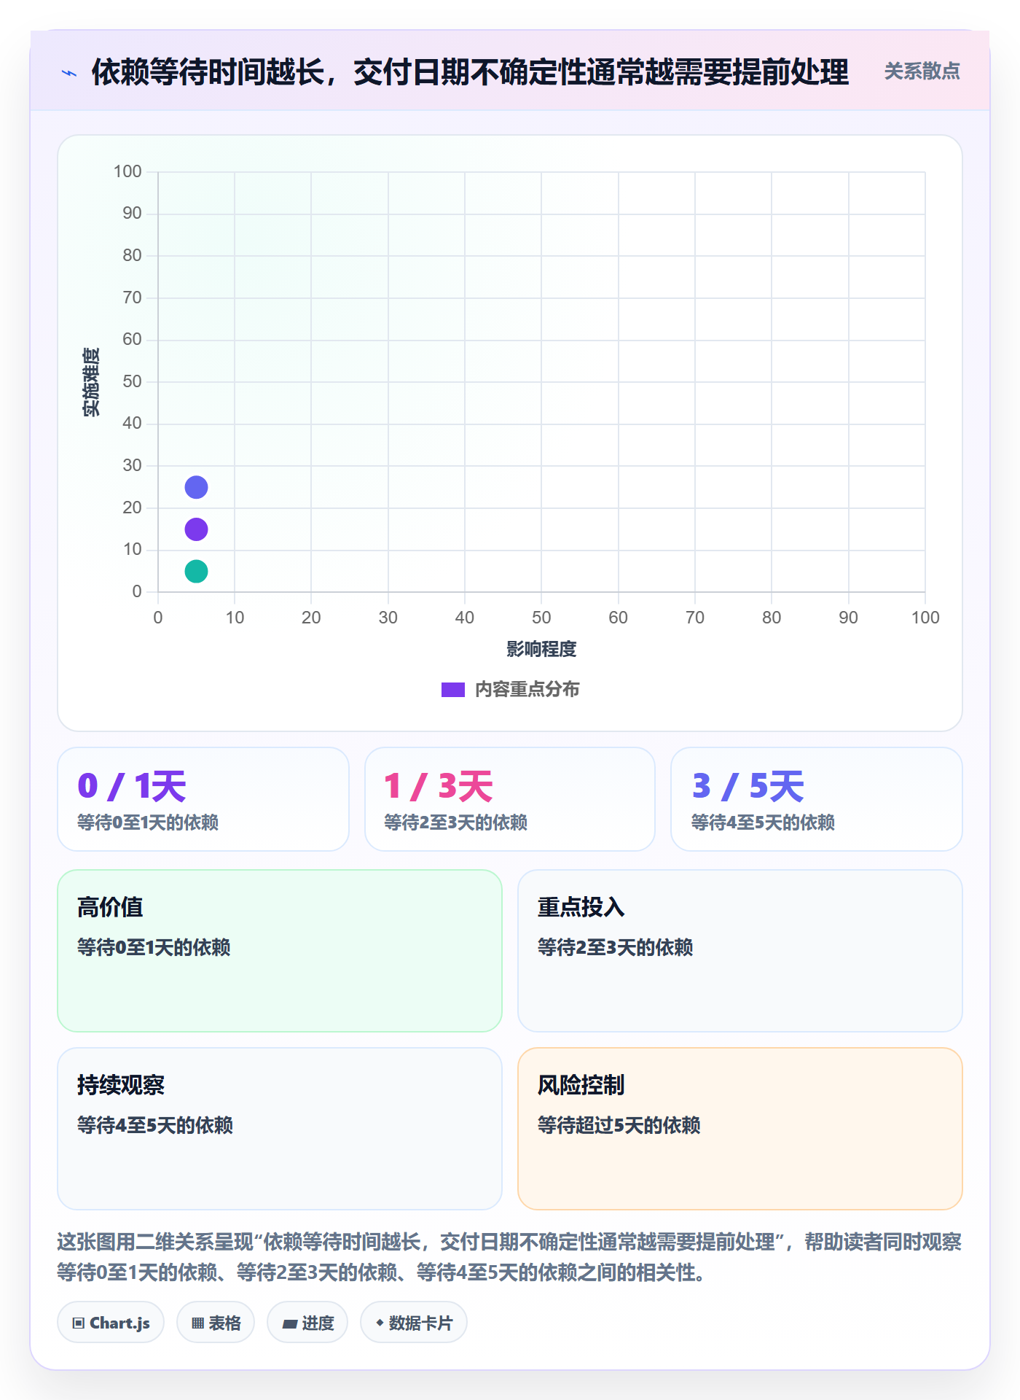Click the 实施难度 y-axis title
The image size is (1020, 1400).
91,382
